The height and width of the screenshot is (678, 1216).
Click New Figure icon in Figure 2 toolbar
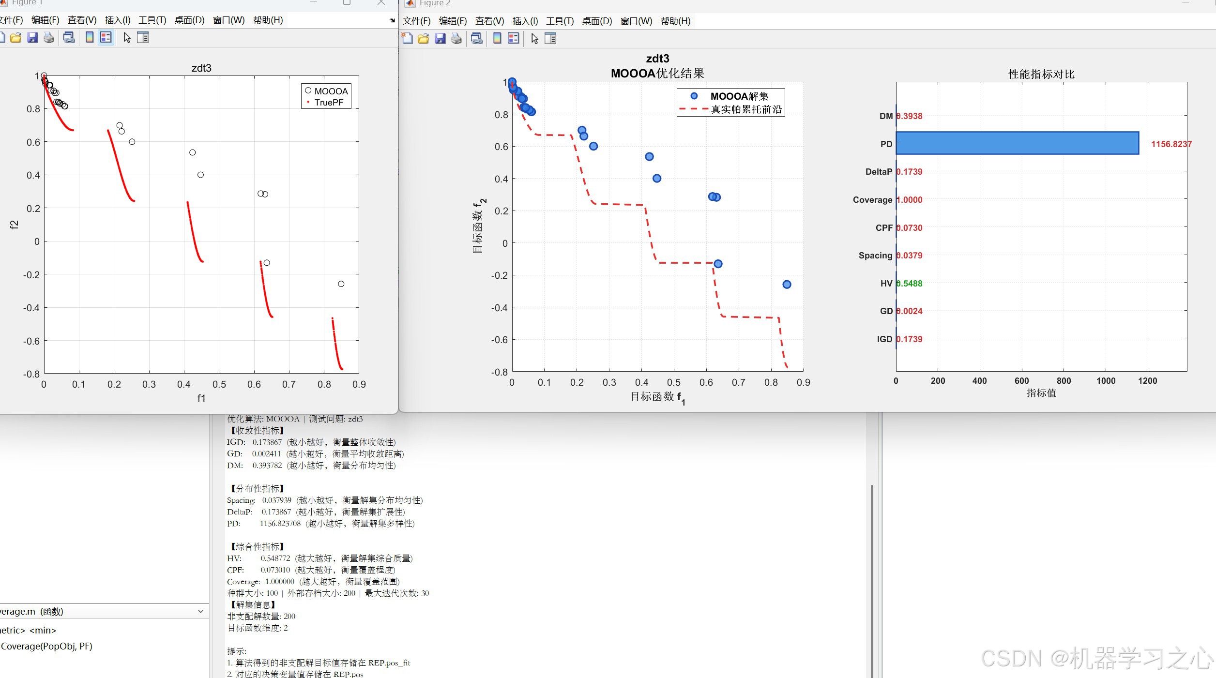pyautogui.click(x=407, y=39)
